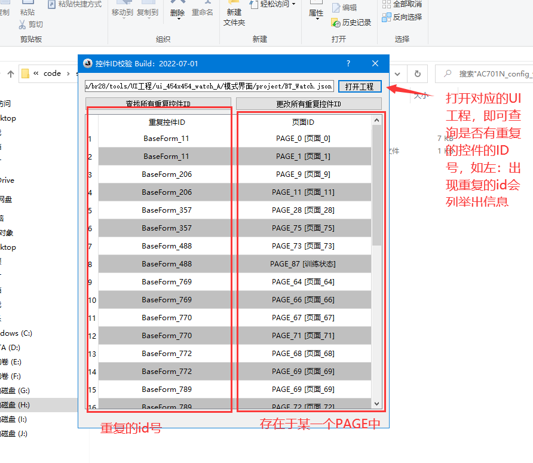Click the vertical scrollbar thumb in table
The image size is (533, 463).
coord(376,185)
